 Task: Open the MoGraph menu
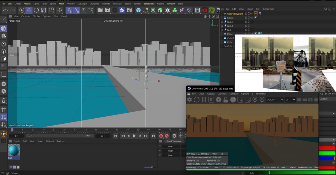click(83, 4)
